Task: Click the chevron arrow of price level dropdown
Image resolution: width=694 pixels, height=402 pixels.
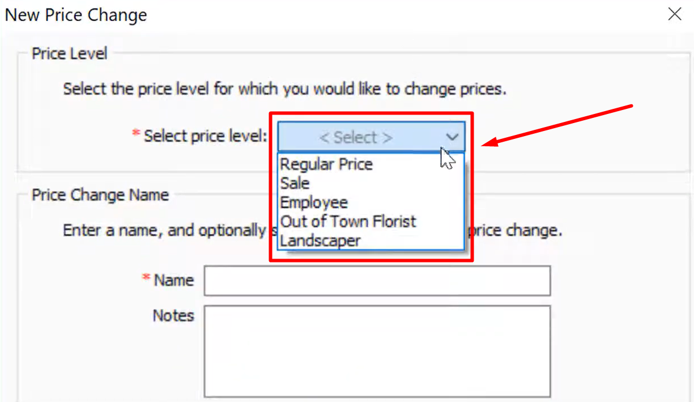Action: pos(452,137)
